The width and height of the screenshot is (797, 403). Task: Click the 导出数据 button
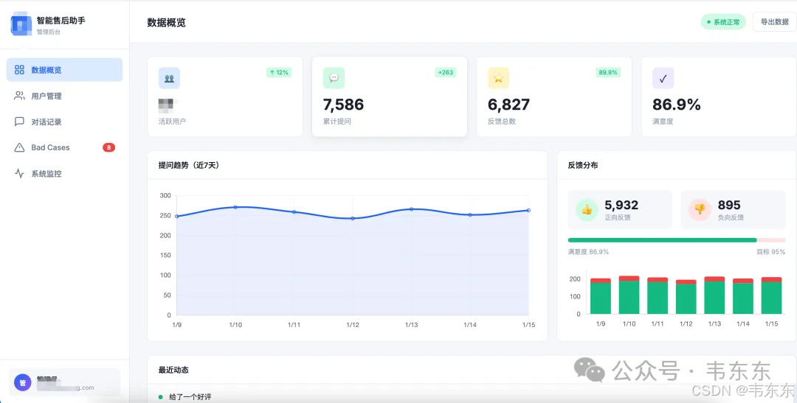[775, 22]
